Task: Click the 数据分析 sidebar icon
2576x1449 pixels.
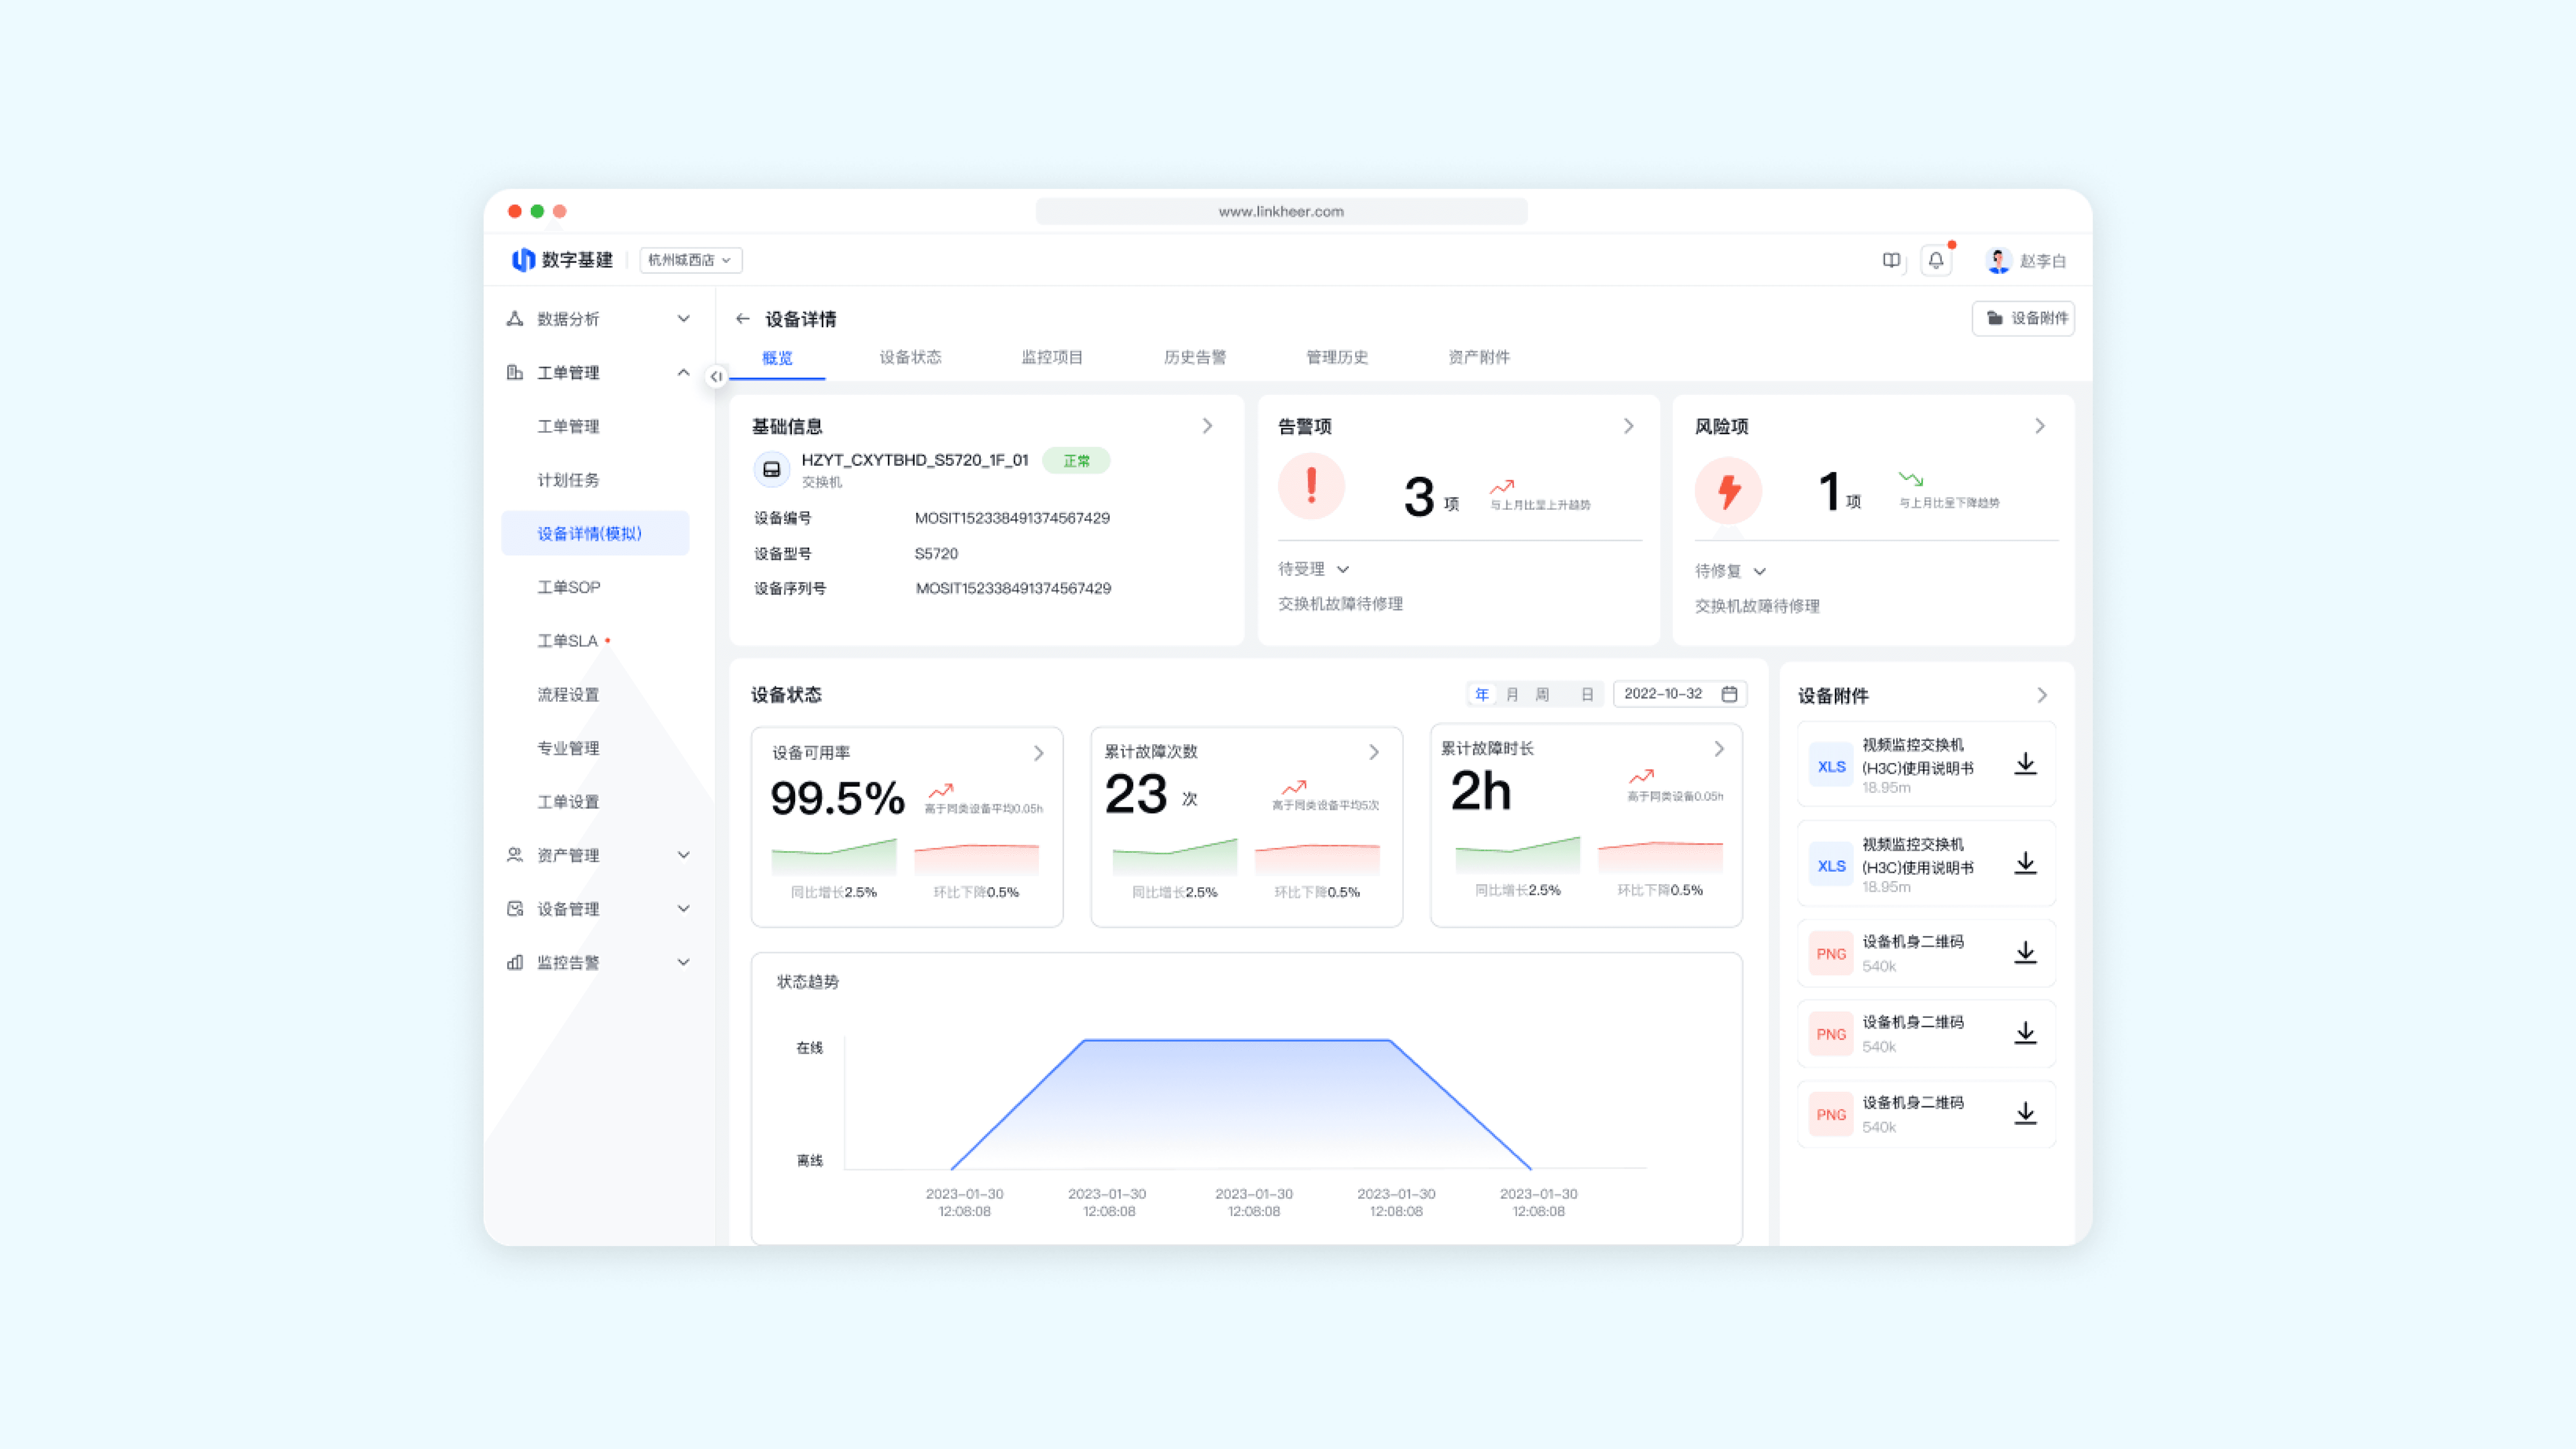Action: (x=515, y=319)
